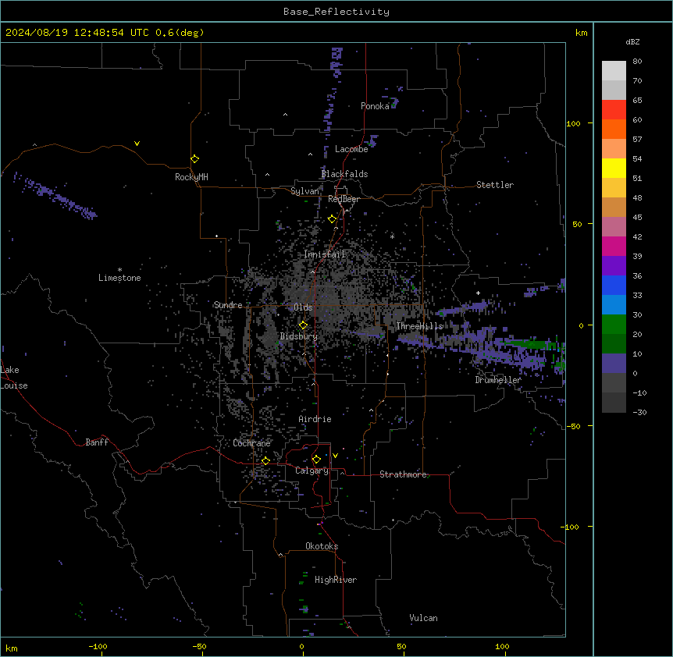This screenshot has height=657, width=673.
Task: Click the yellow marker near RockyMH
Action: pos(194,159)
